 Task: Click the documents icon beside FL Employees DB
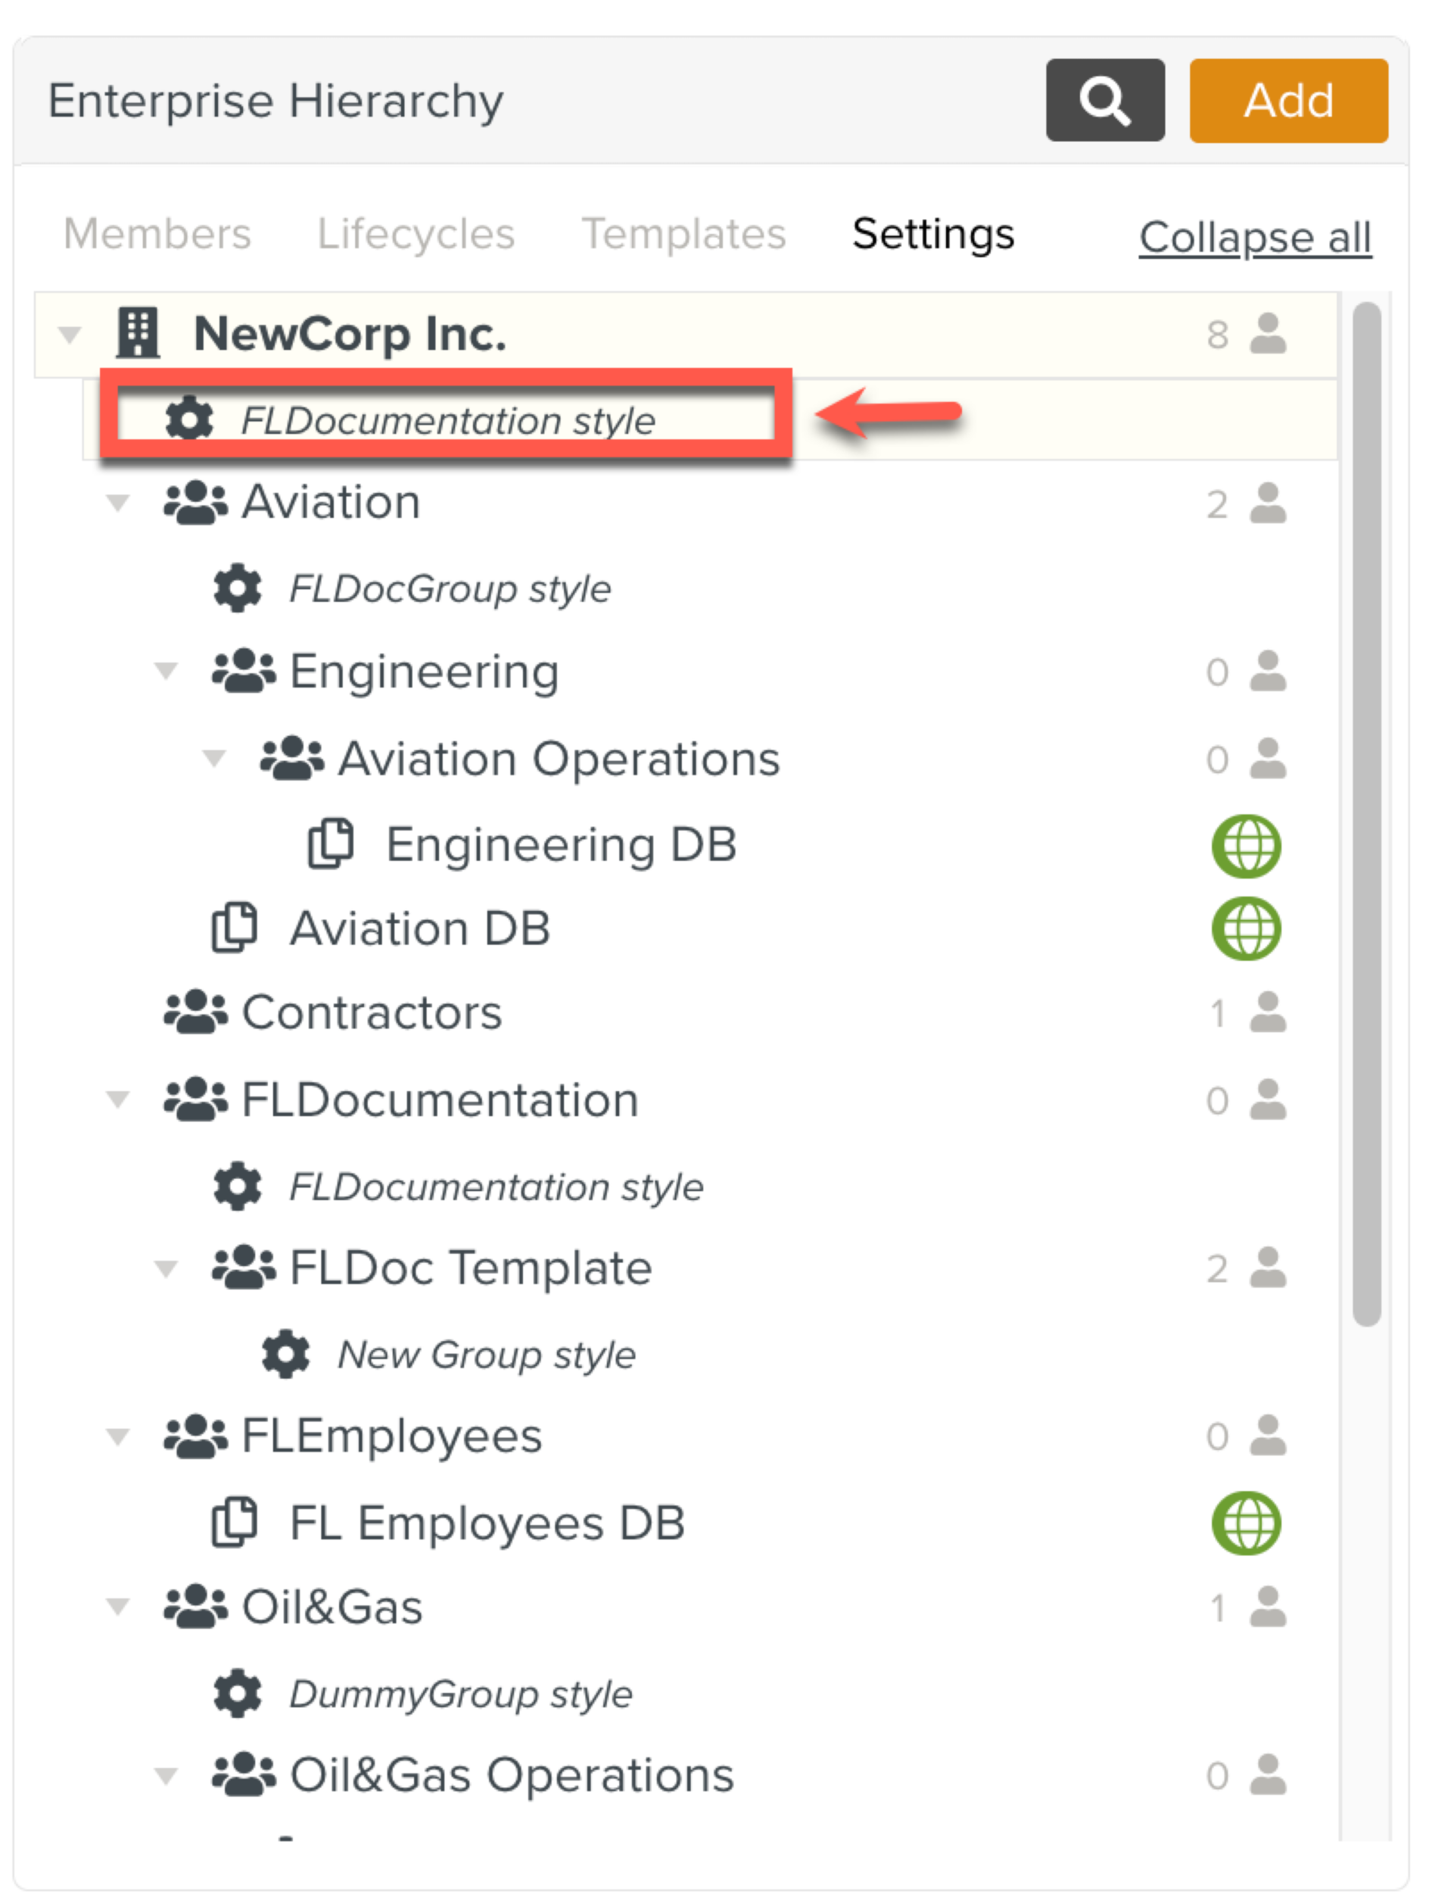point(235,1523)
